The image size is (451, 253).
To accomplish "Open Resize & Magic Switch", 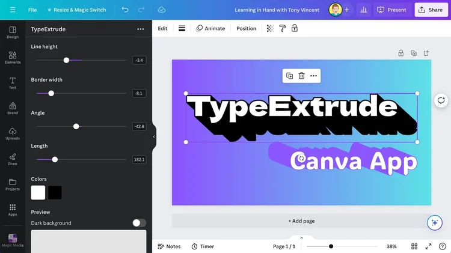I will point(76,10).
